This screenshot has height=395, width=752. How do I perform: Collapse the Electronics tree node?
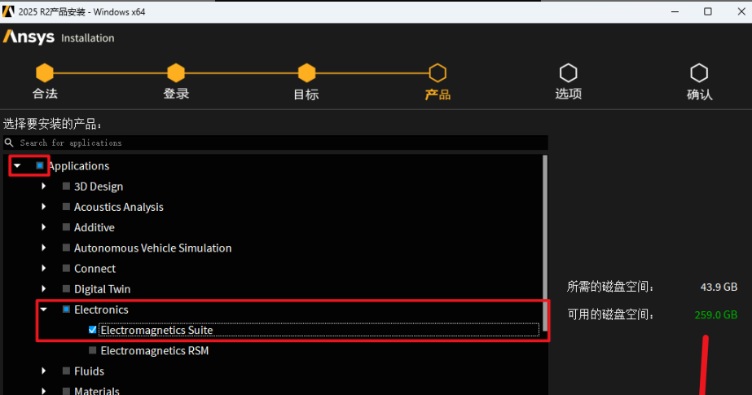44,309
